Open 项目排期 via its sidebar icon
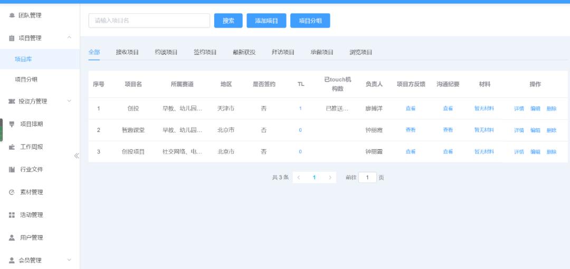The image size is (570, 269). 12,124
